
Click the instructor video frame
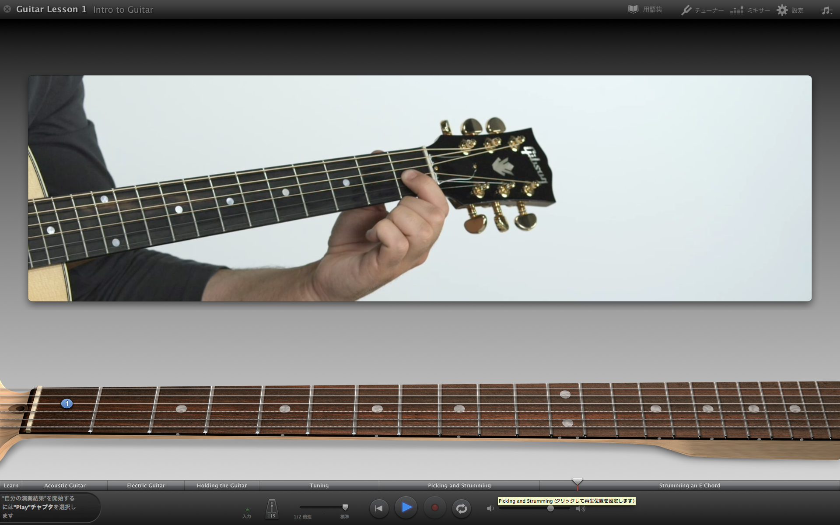(420, 188)
